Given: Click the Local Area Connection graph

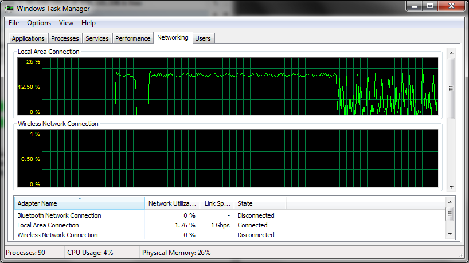Looking at the screenshot, I should click(240, 86).
